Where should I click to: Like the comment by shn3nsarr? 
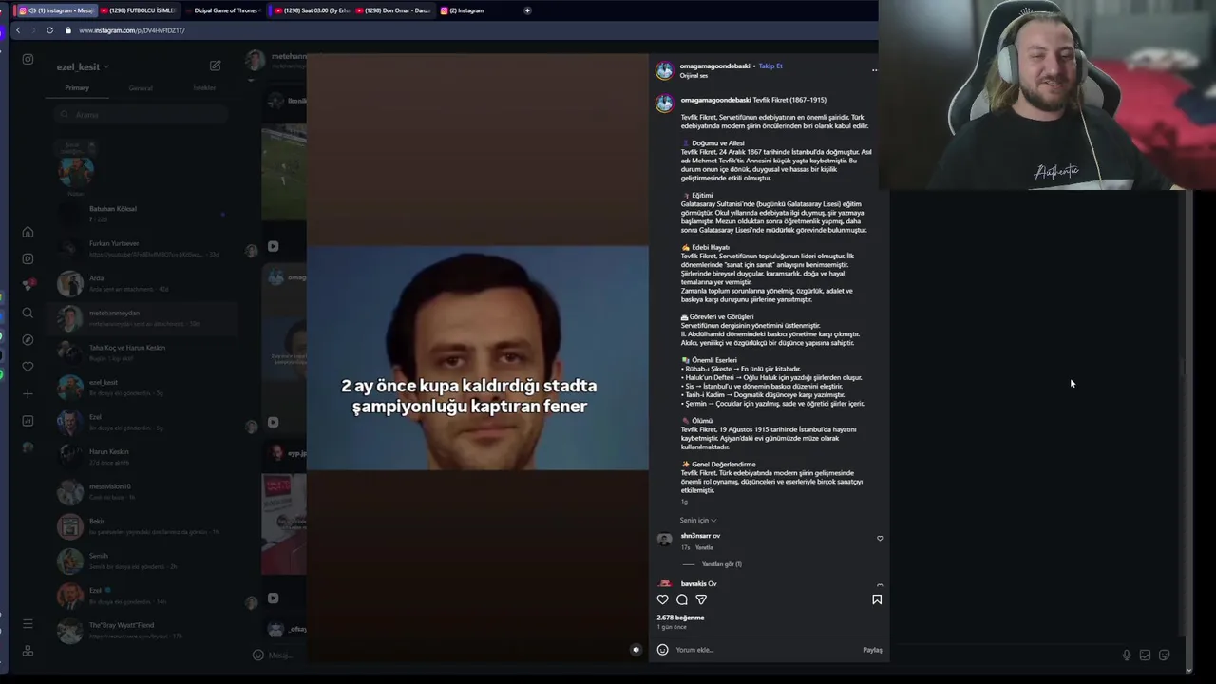880,538
